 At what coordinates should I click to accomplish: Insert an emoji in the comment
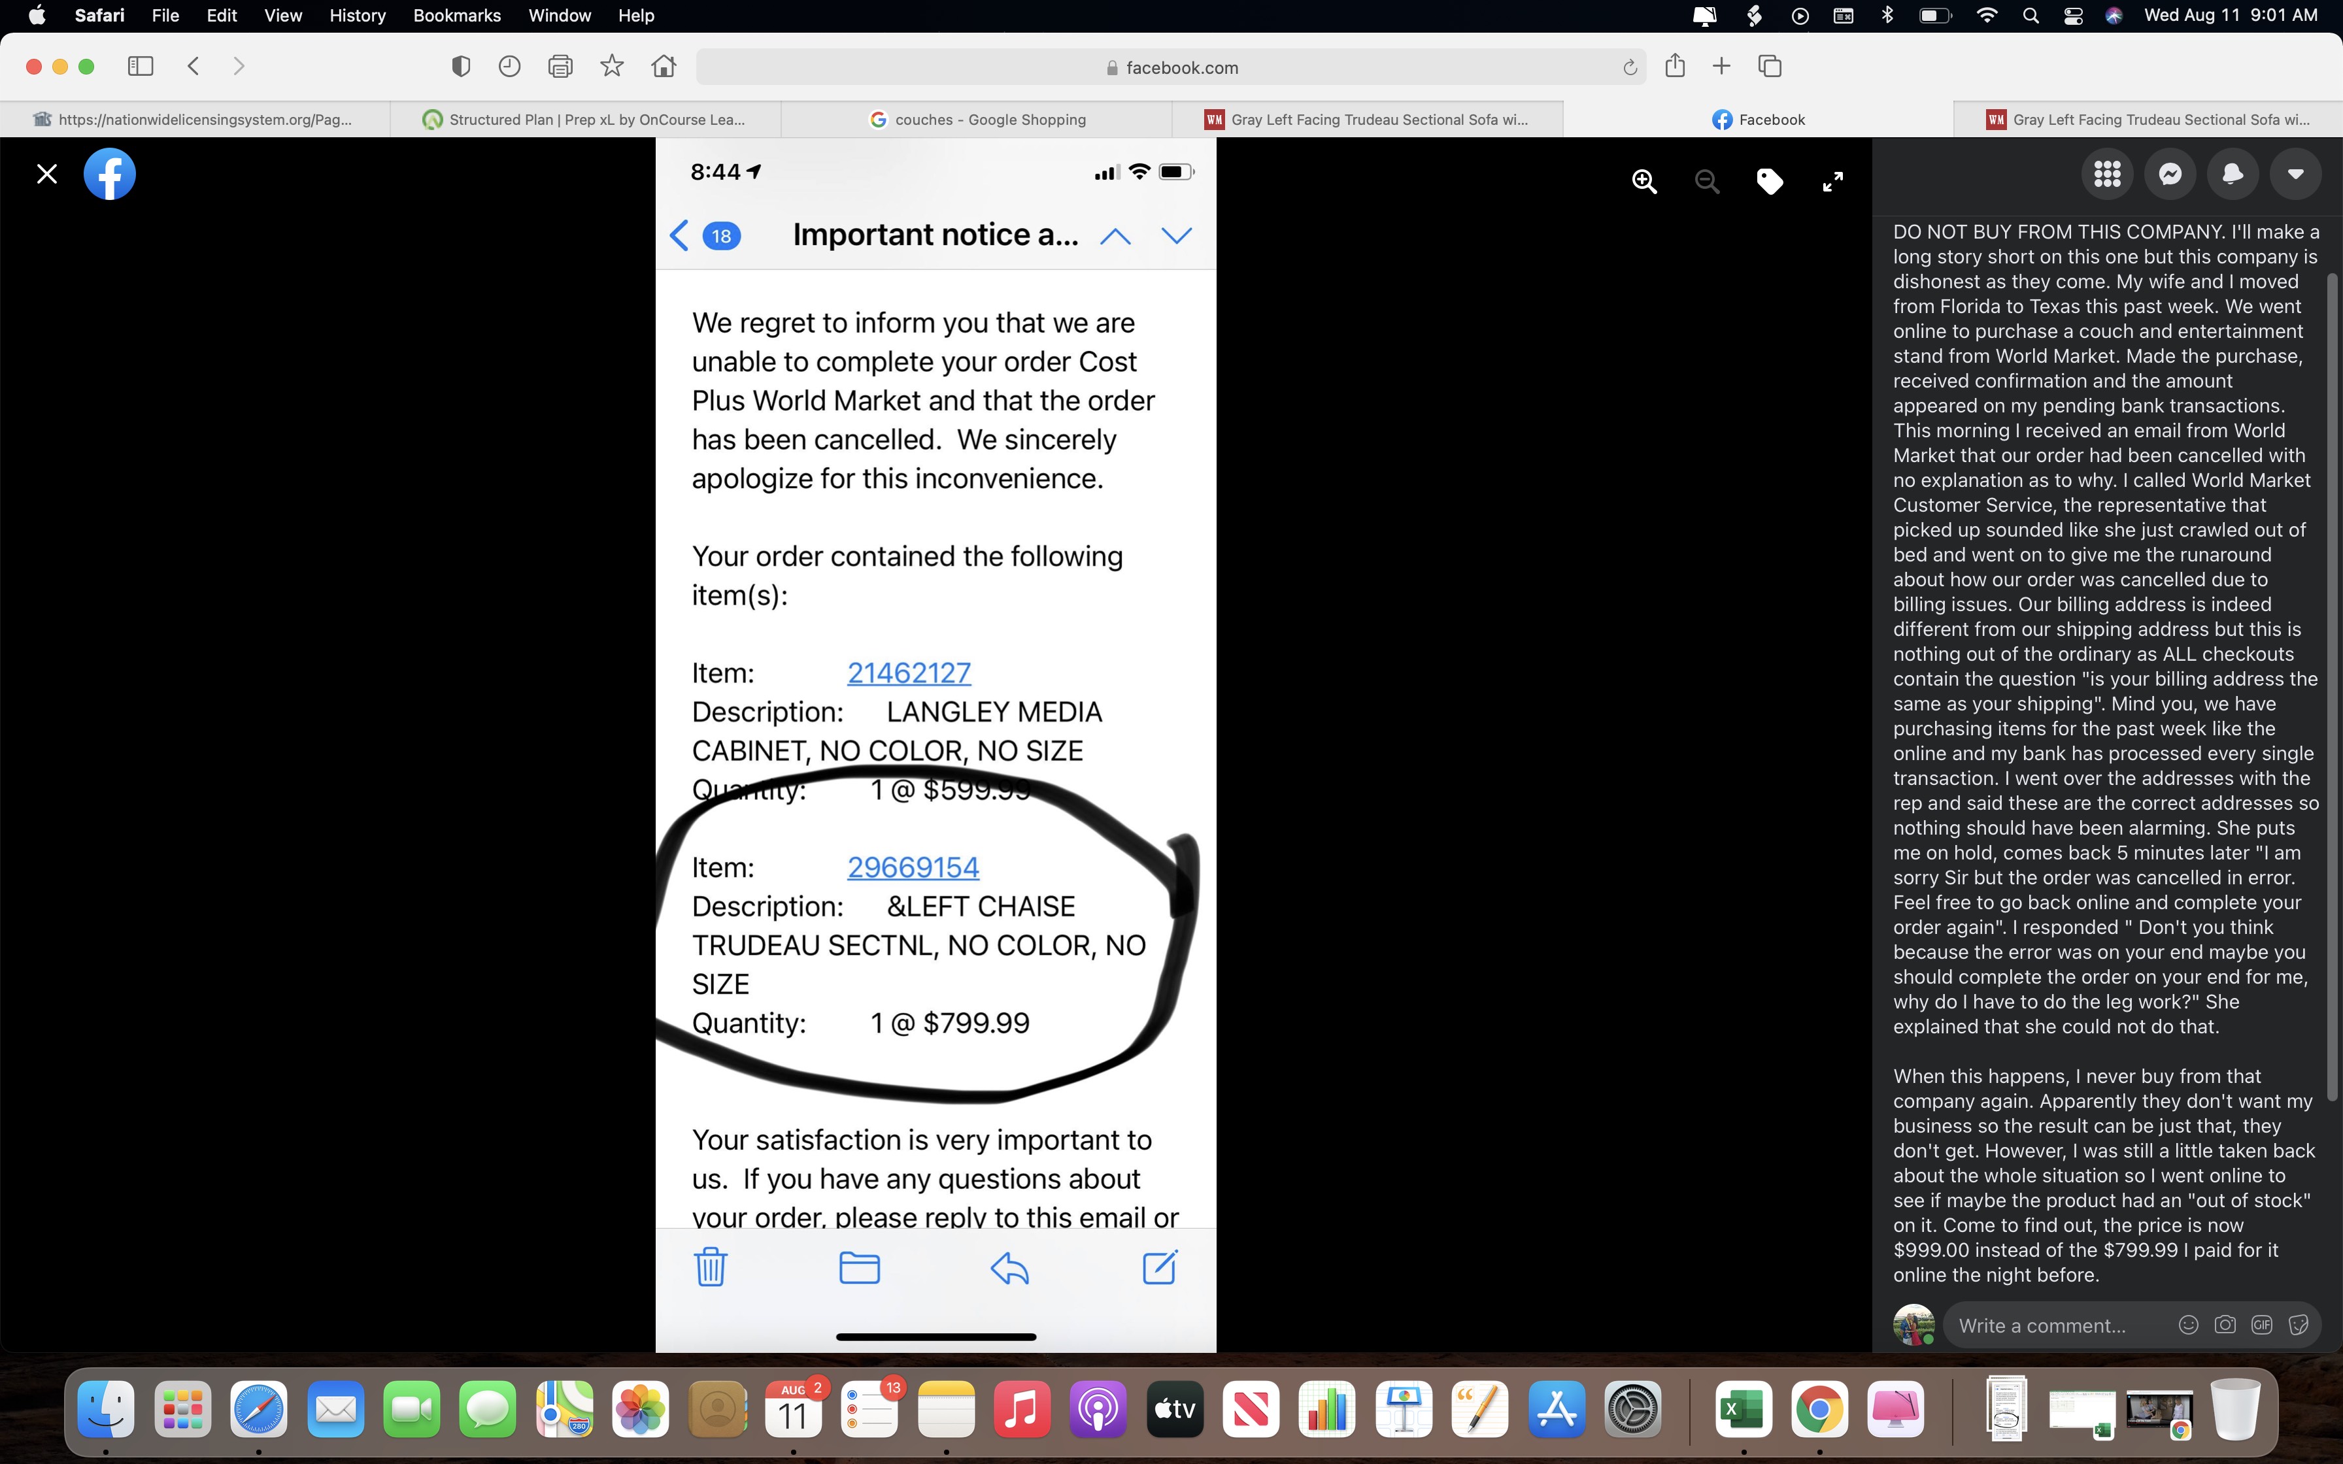coord(2188,1325)
